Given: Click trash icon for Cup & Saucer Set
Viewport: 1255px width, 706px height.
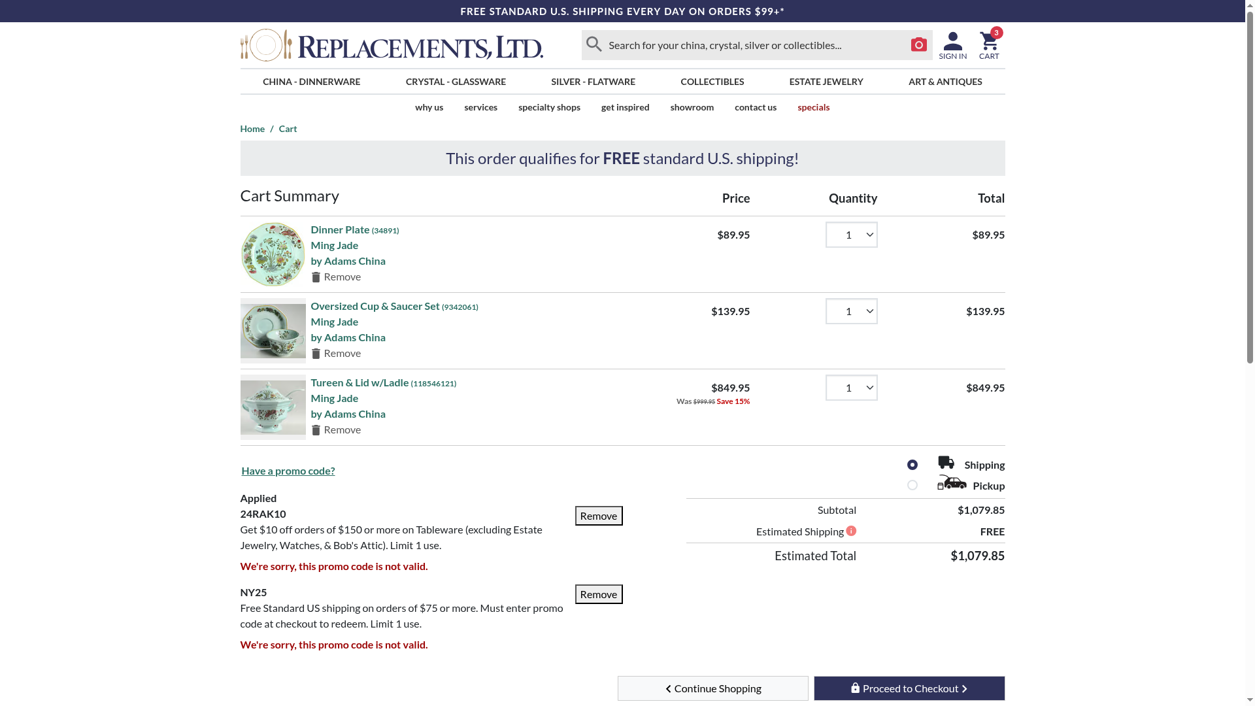Looking at the screenshot, I should (x=316, y=354).
